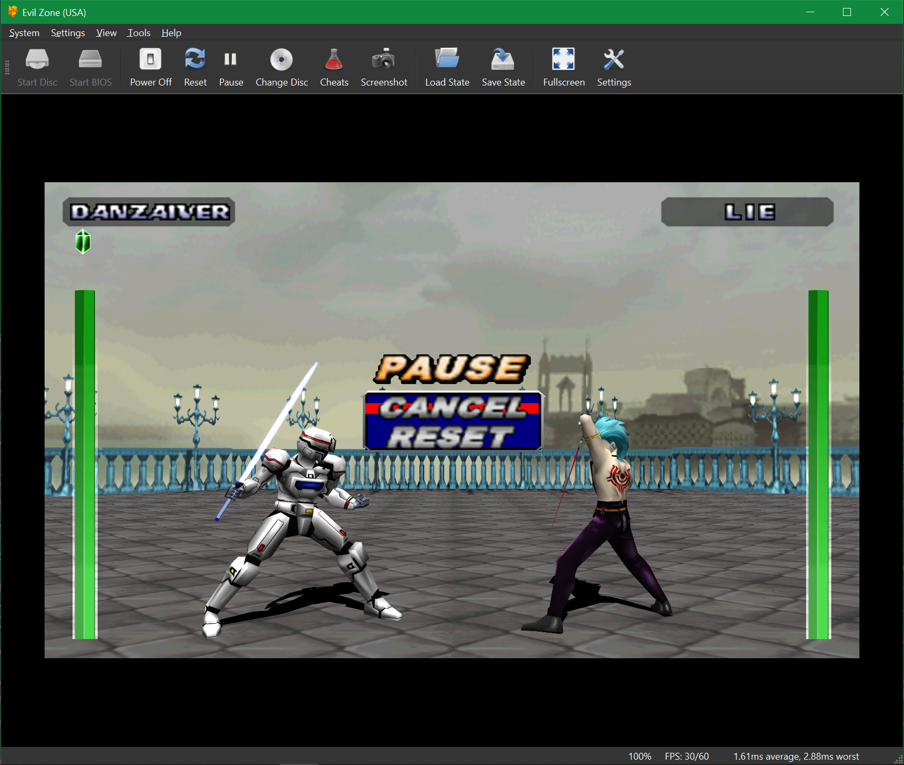Click the green gem under DANZAIVER

(x=83, y=242)
